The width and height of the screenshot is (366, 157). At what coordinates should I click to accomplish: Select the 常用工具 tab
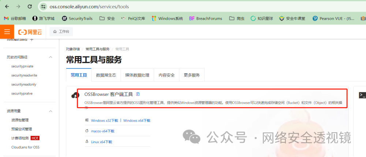[79, 75]
